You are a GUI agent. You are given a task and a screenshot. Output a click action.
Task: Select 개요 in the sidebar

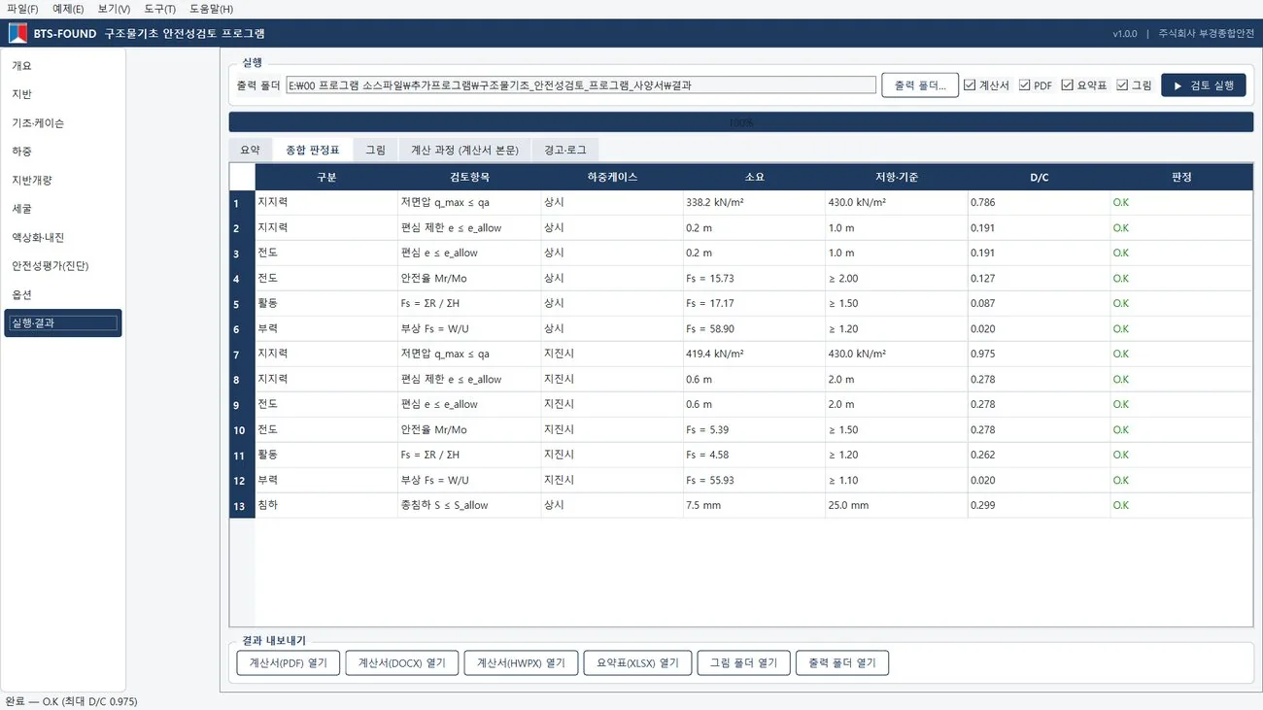[63, 66]
